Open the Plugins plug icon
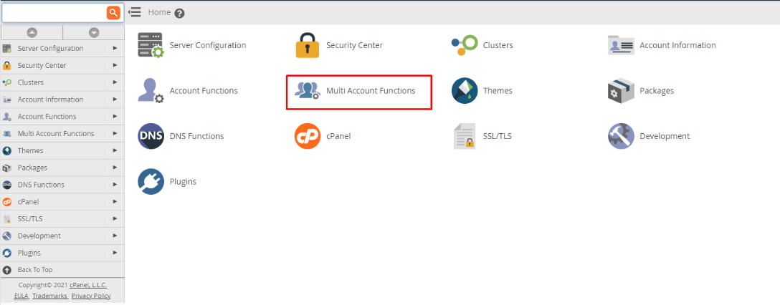Image resolution: width=780 pixels, height=305 pixels. (x=151, y=182)
